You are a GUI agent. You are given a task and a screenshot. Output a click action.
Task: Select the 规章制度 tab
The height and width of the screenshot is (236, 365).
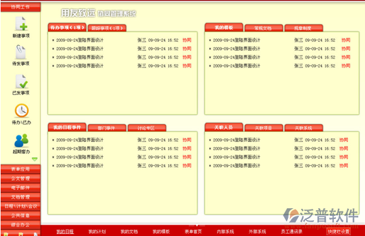click(x=303, y=28)
